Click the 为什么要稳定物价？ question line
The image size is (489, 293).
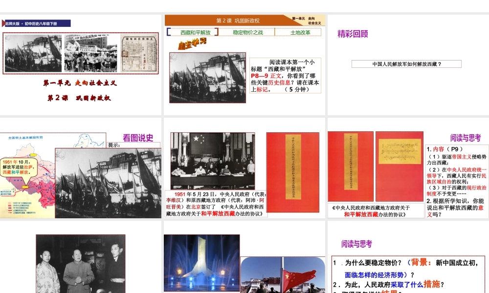click(373, 263)
